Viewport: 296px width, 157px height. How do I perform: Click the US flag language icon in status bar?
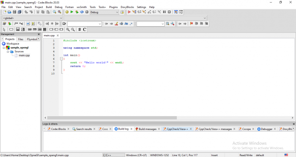[x=286, y=155]
